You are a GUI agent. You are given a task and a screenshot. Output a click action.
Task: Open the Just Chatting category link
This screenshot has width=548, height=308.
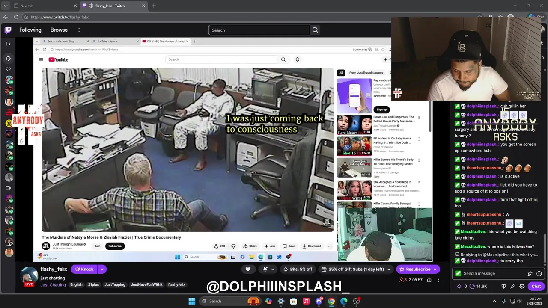[53, 285]
